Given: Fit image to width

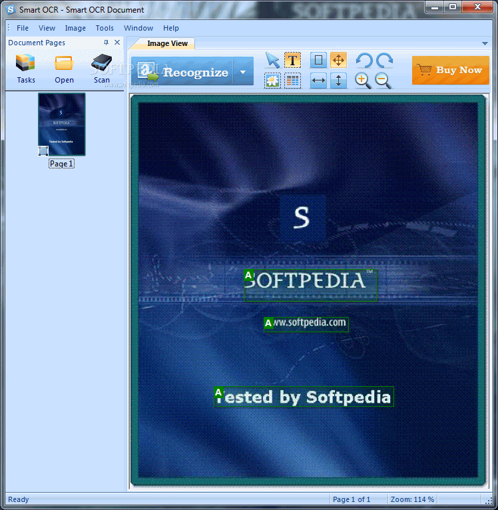Looking at the screenshot, I should [318, 81].
